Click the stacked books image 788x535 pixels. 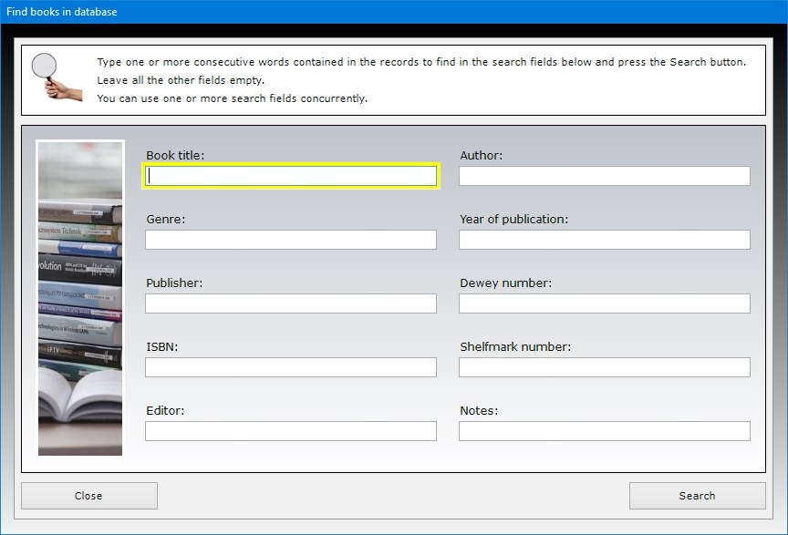click(80, 297)
